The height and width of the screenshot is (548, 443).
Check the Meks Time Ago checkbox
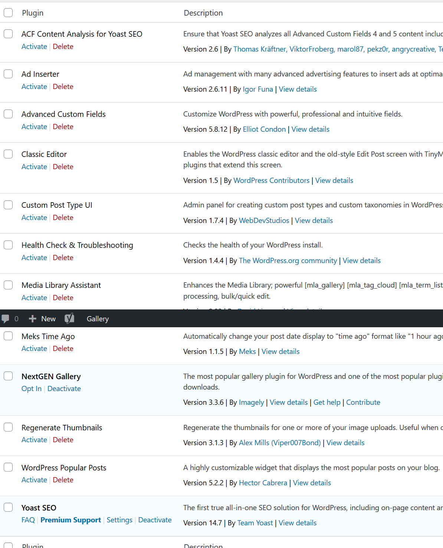point(8,336)
